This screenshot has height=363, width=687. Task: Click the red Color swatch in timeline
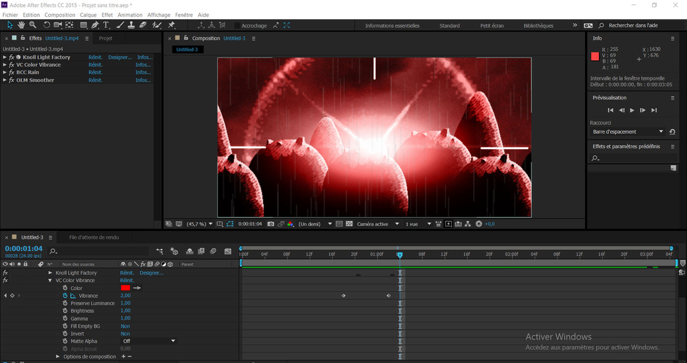[x=125, y=288]
